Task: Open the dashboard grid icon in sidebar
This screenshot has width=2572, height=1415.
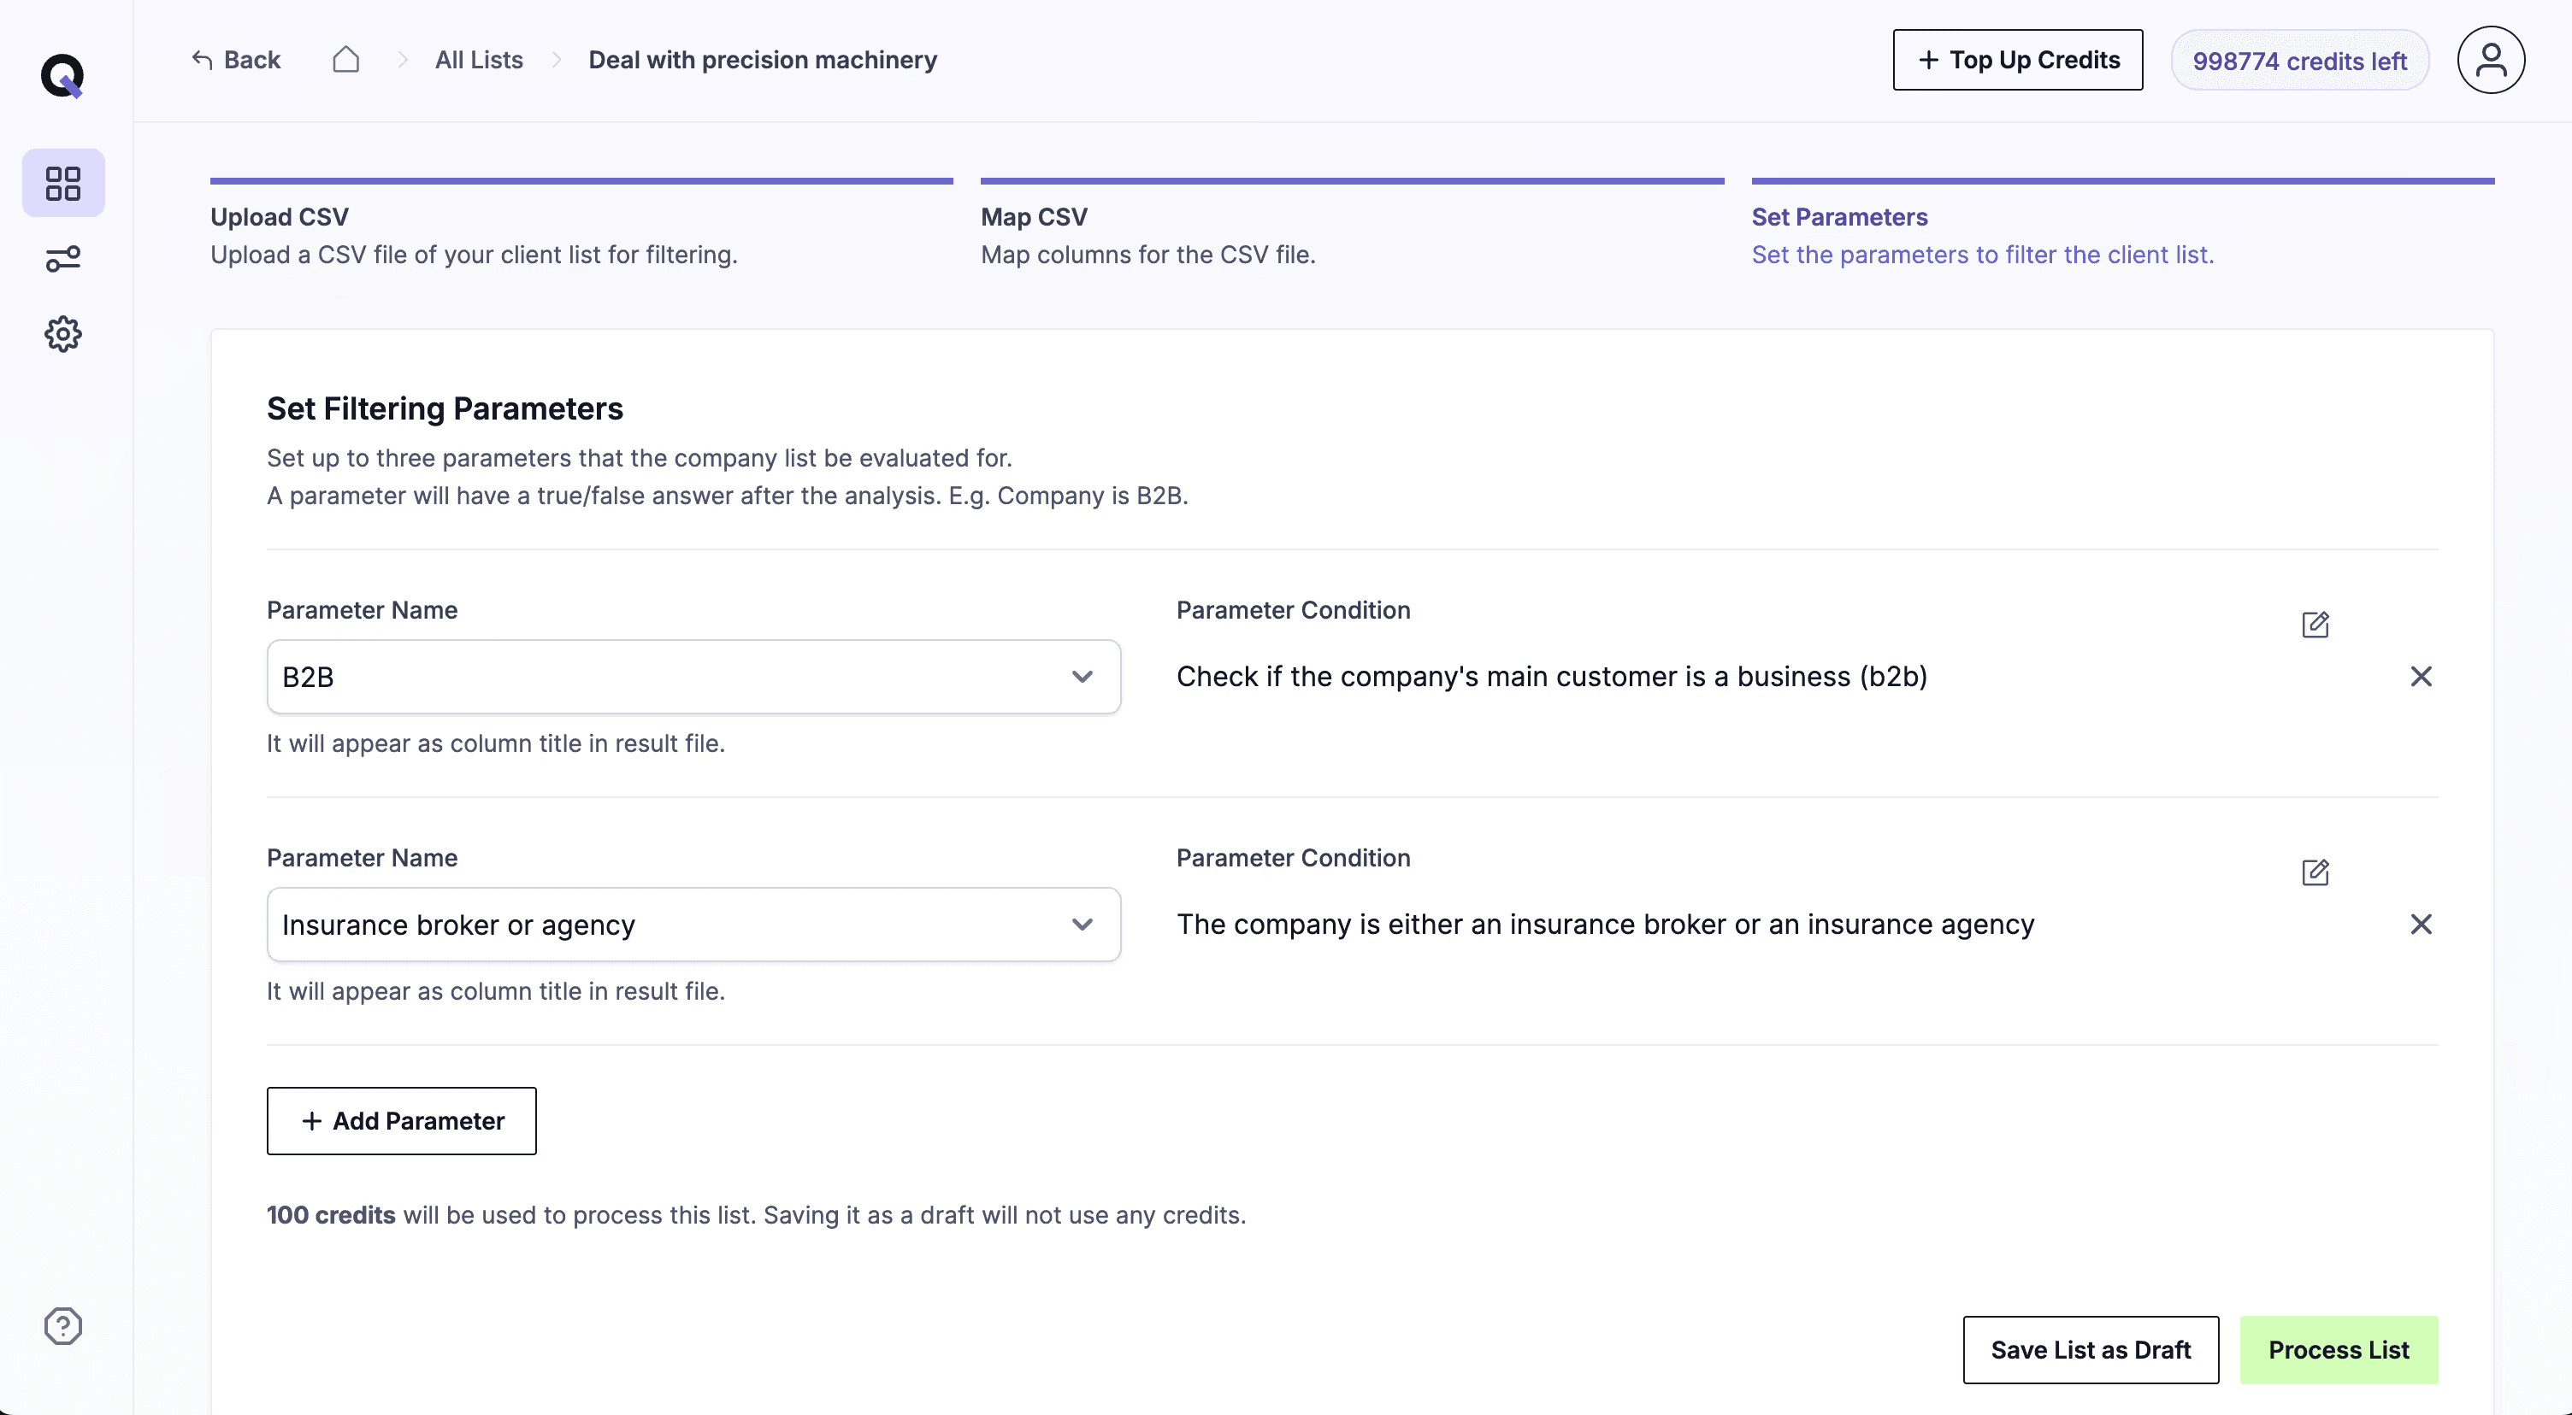Action: pos(63,184)
